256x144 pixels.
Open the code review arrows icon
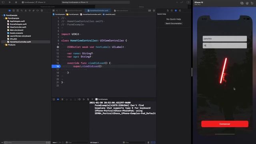tap(182, 2)
